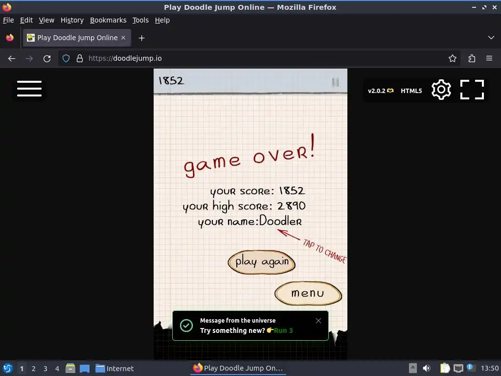Image resolution: width=501 pixels, height=376 pixels.
Task: Open the Help menu
Action: click(x=162, y=20)
